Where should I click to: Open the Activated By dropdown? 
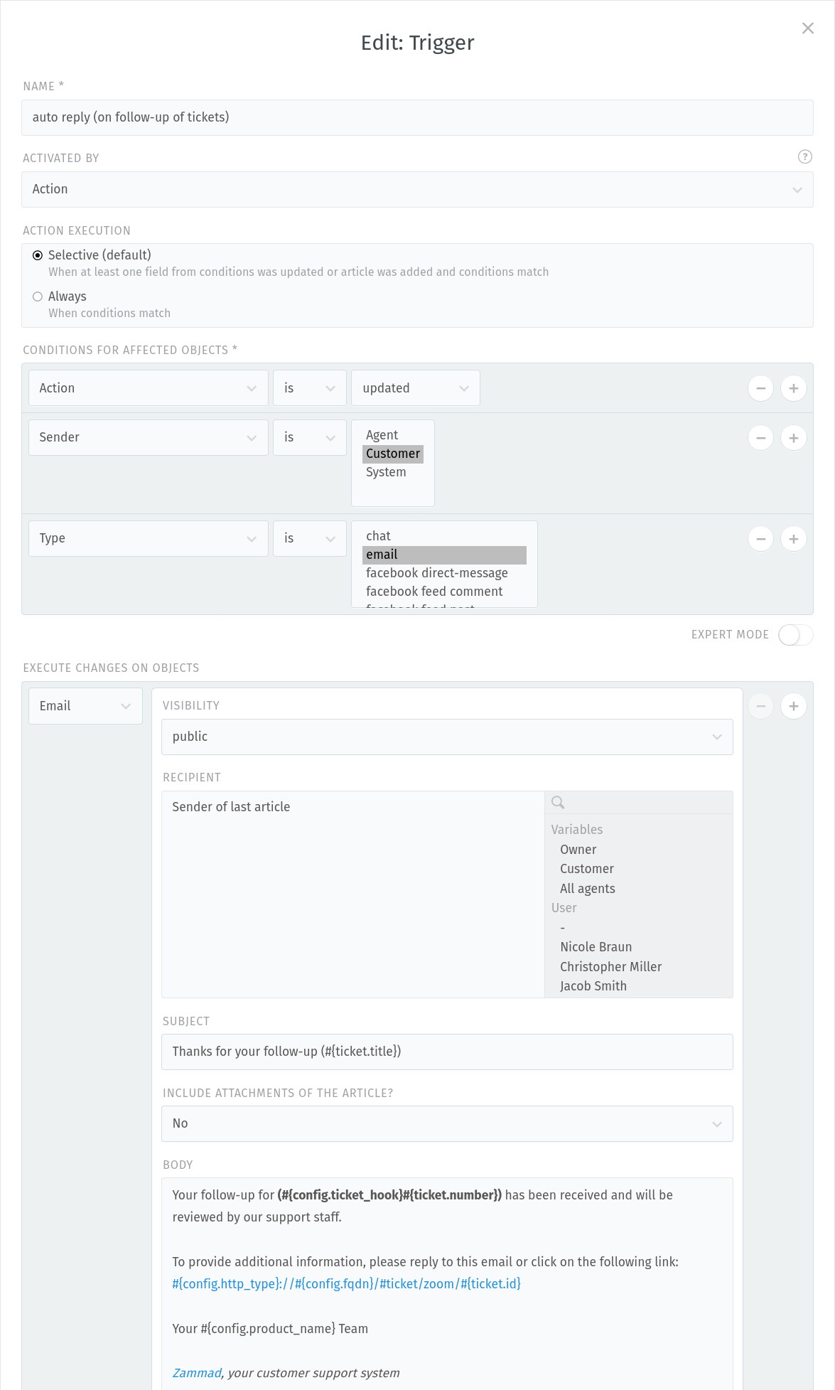[x=417, y=189]
